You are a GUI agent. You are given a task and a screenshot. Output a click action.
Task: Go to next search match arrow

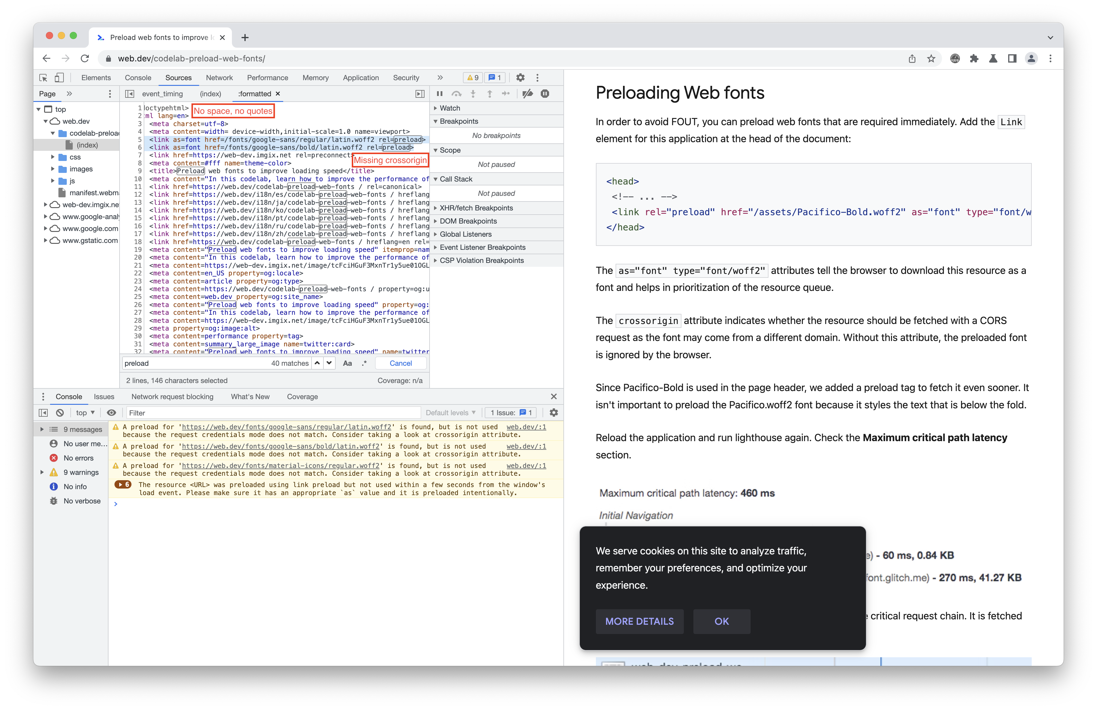pos(329,363)
